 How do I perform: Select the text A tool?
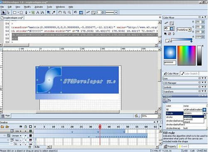pos(38,12)
